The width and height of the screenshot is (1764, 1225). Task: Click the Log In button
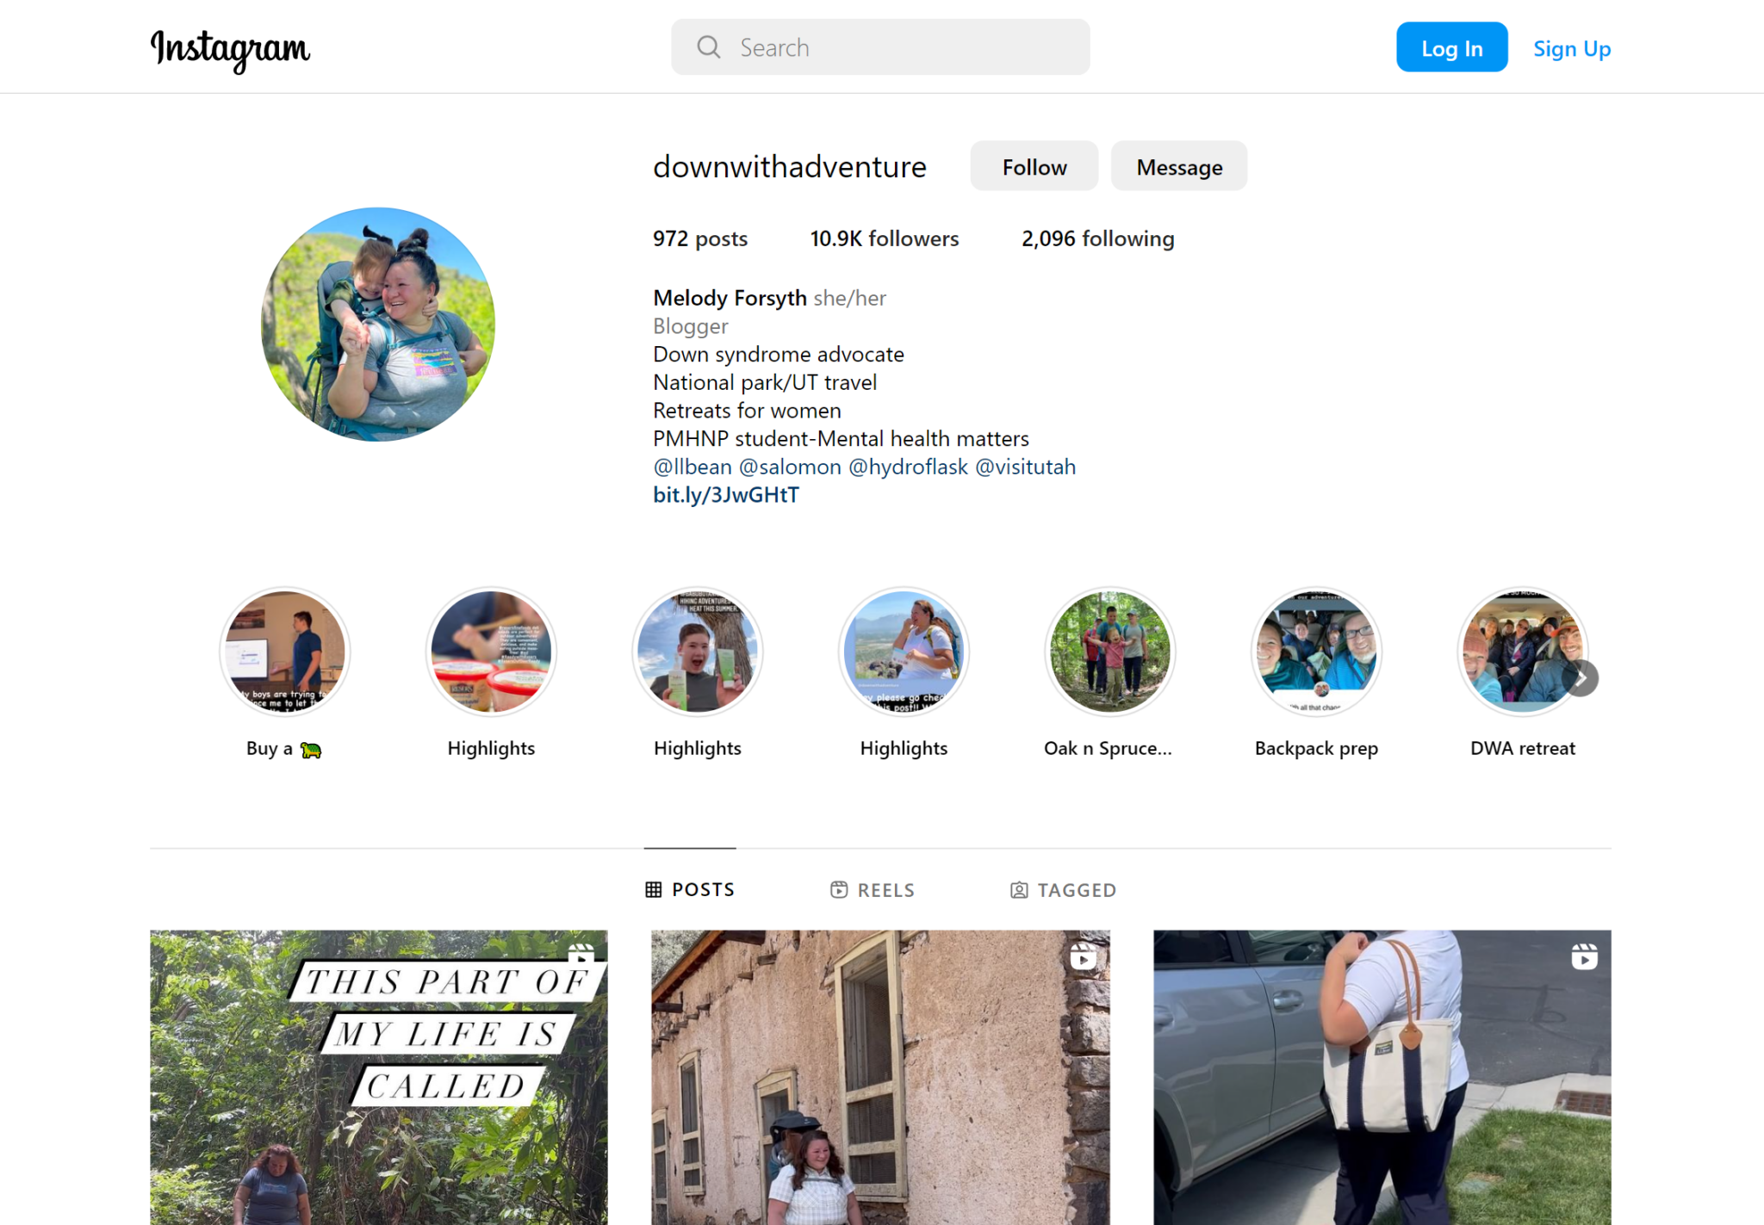[x=1451, y=47]
